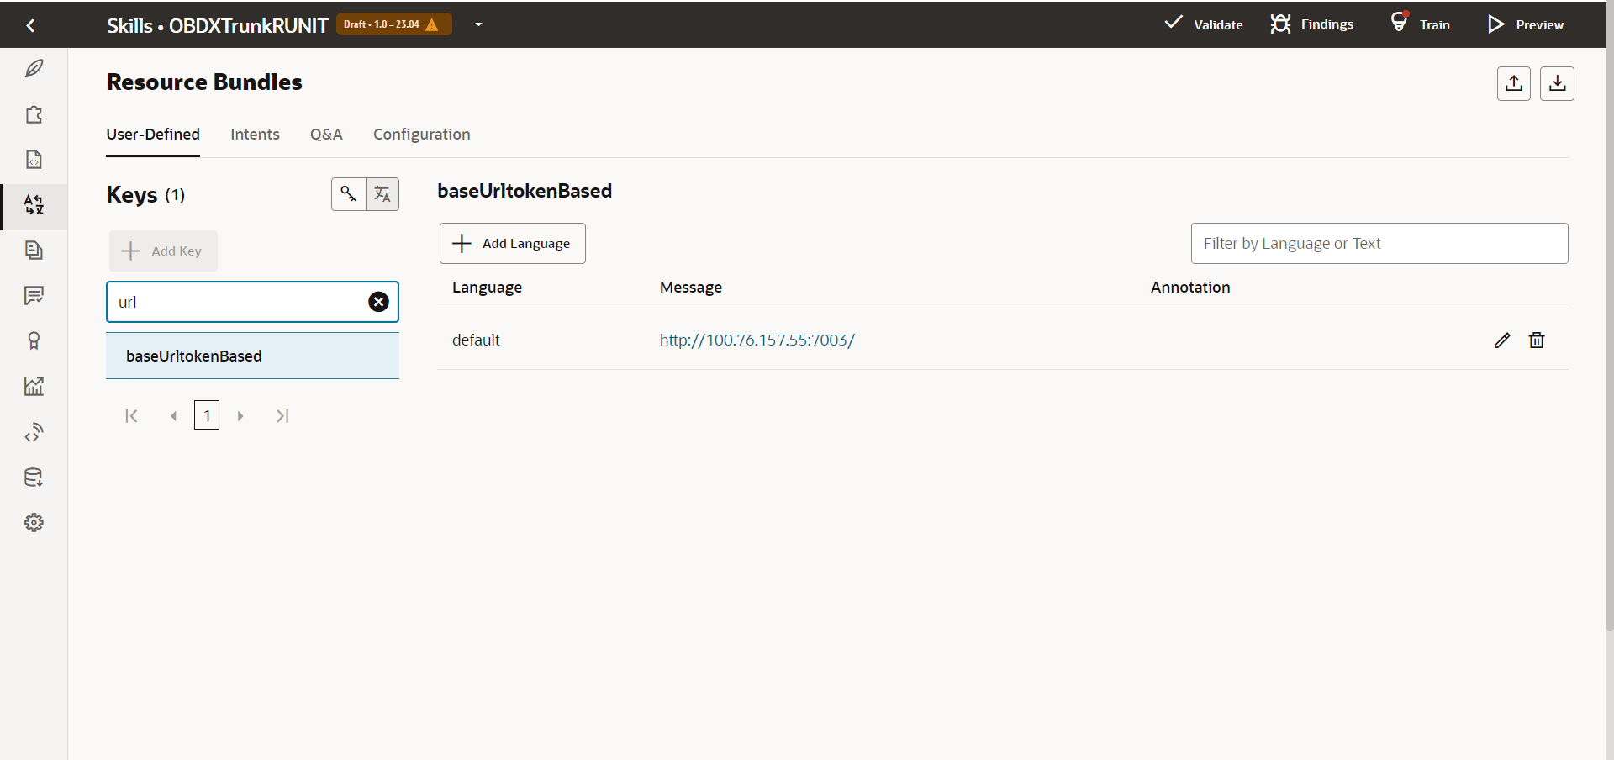Open the stacked documents icon in sidebar
1614x760 pixels.
point(34,251)
